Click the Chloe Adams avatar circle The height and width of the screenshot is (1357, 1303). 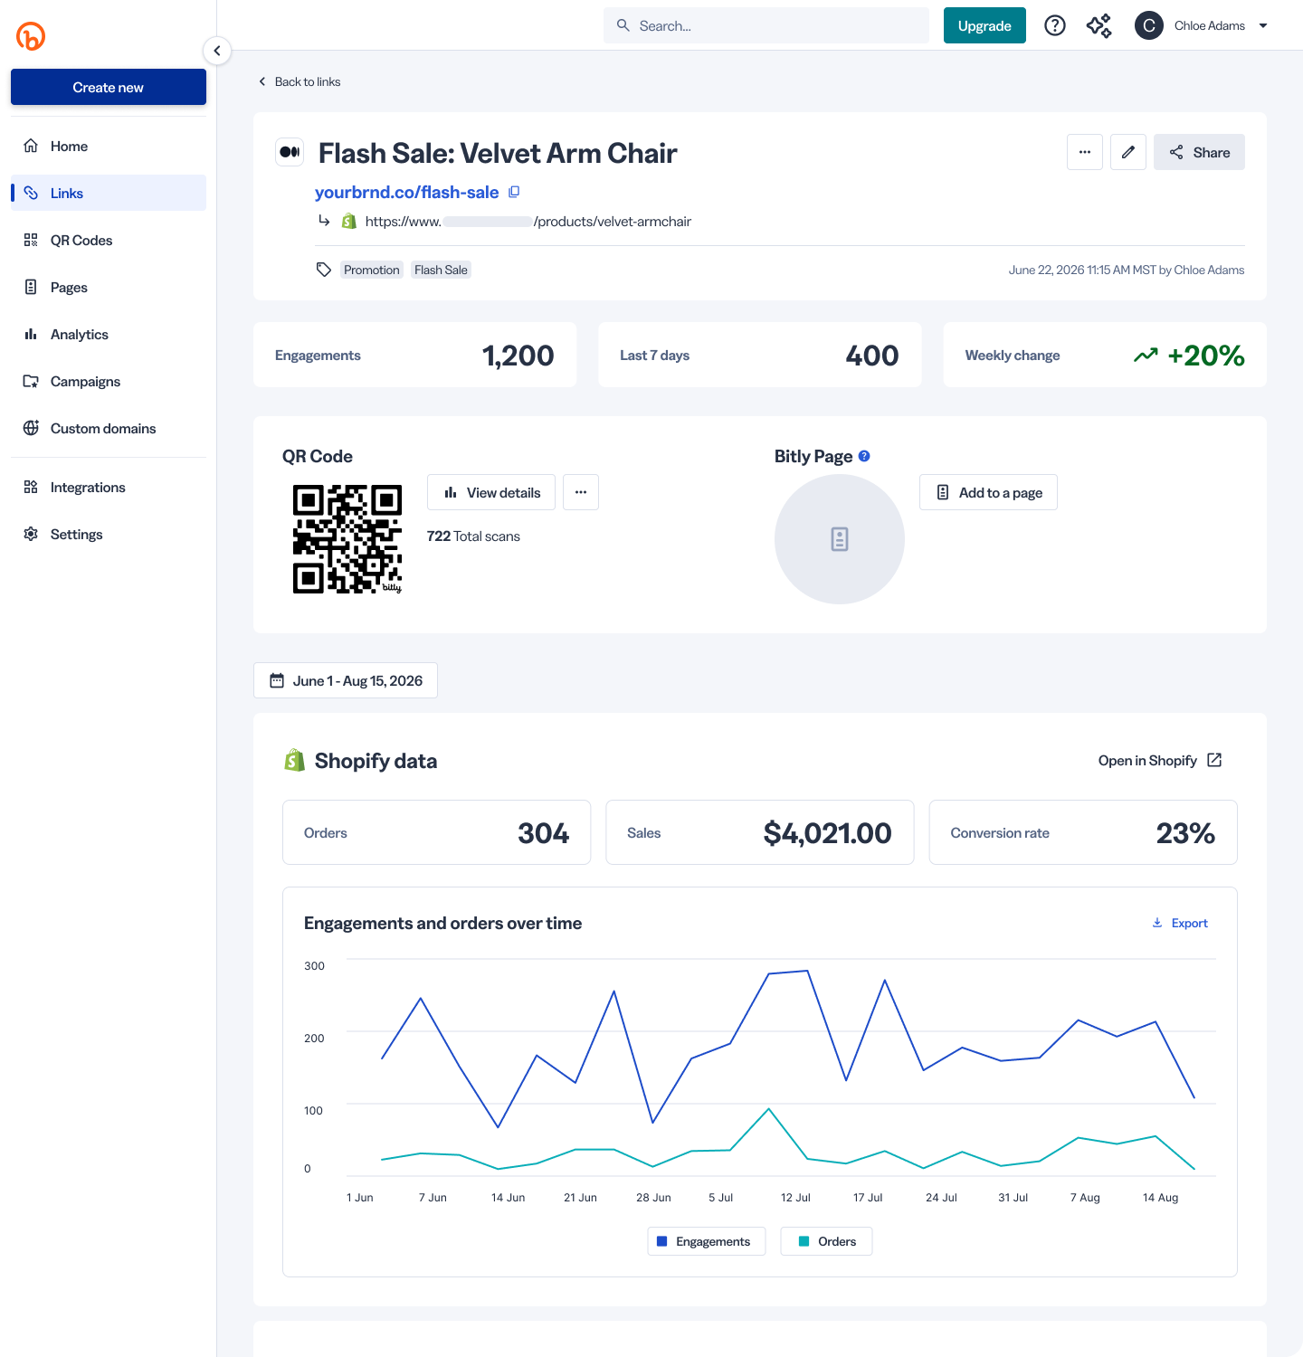pos(1149,25)
